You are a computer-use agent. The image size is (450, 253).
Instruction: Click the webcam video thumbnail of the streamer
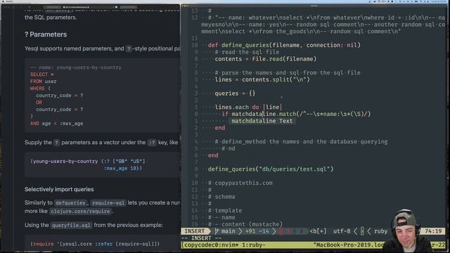407,231
